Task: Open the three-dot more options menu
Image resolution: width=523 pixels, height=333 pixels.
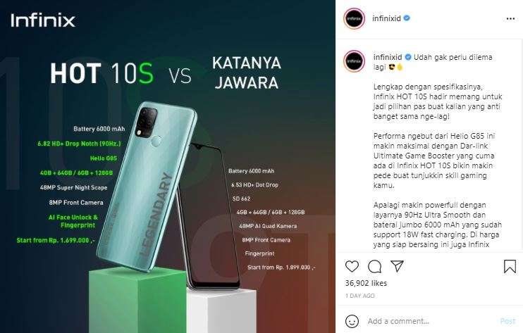Action: point(510,18)
